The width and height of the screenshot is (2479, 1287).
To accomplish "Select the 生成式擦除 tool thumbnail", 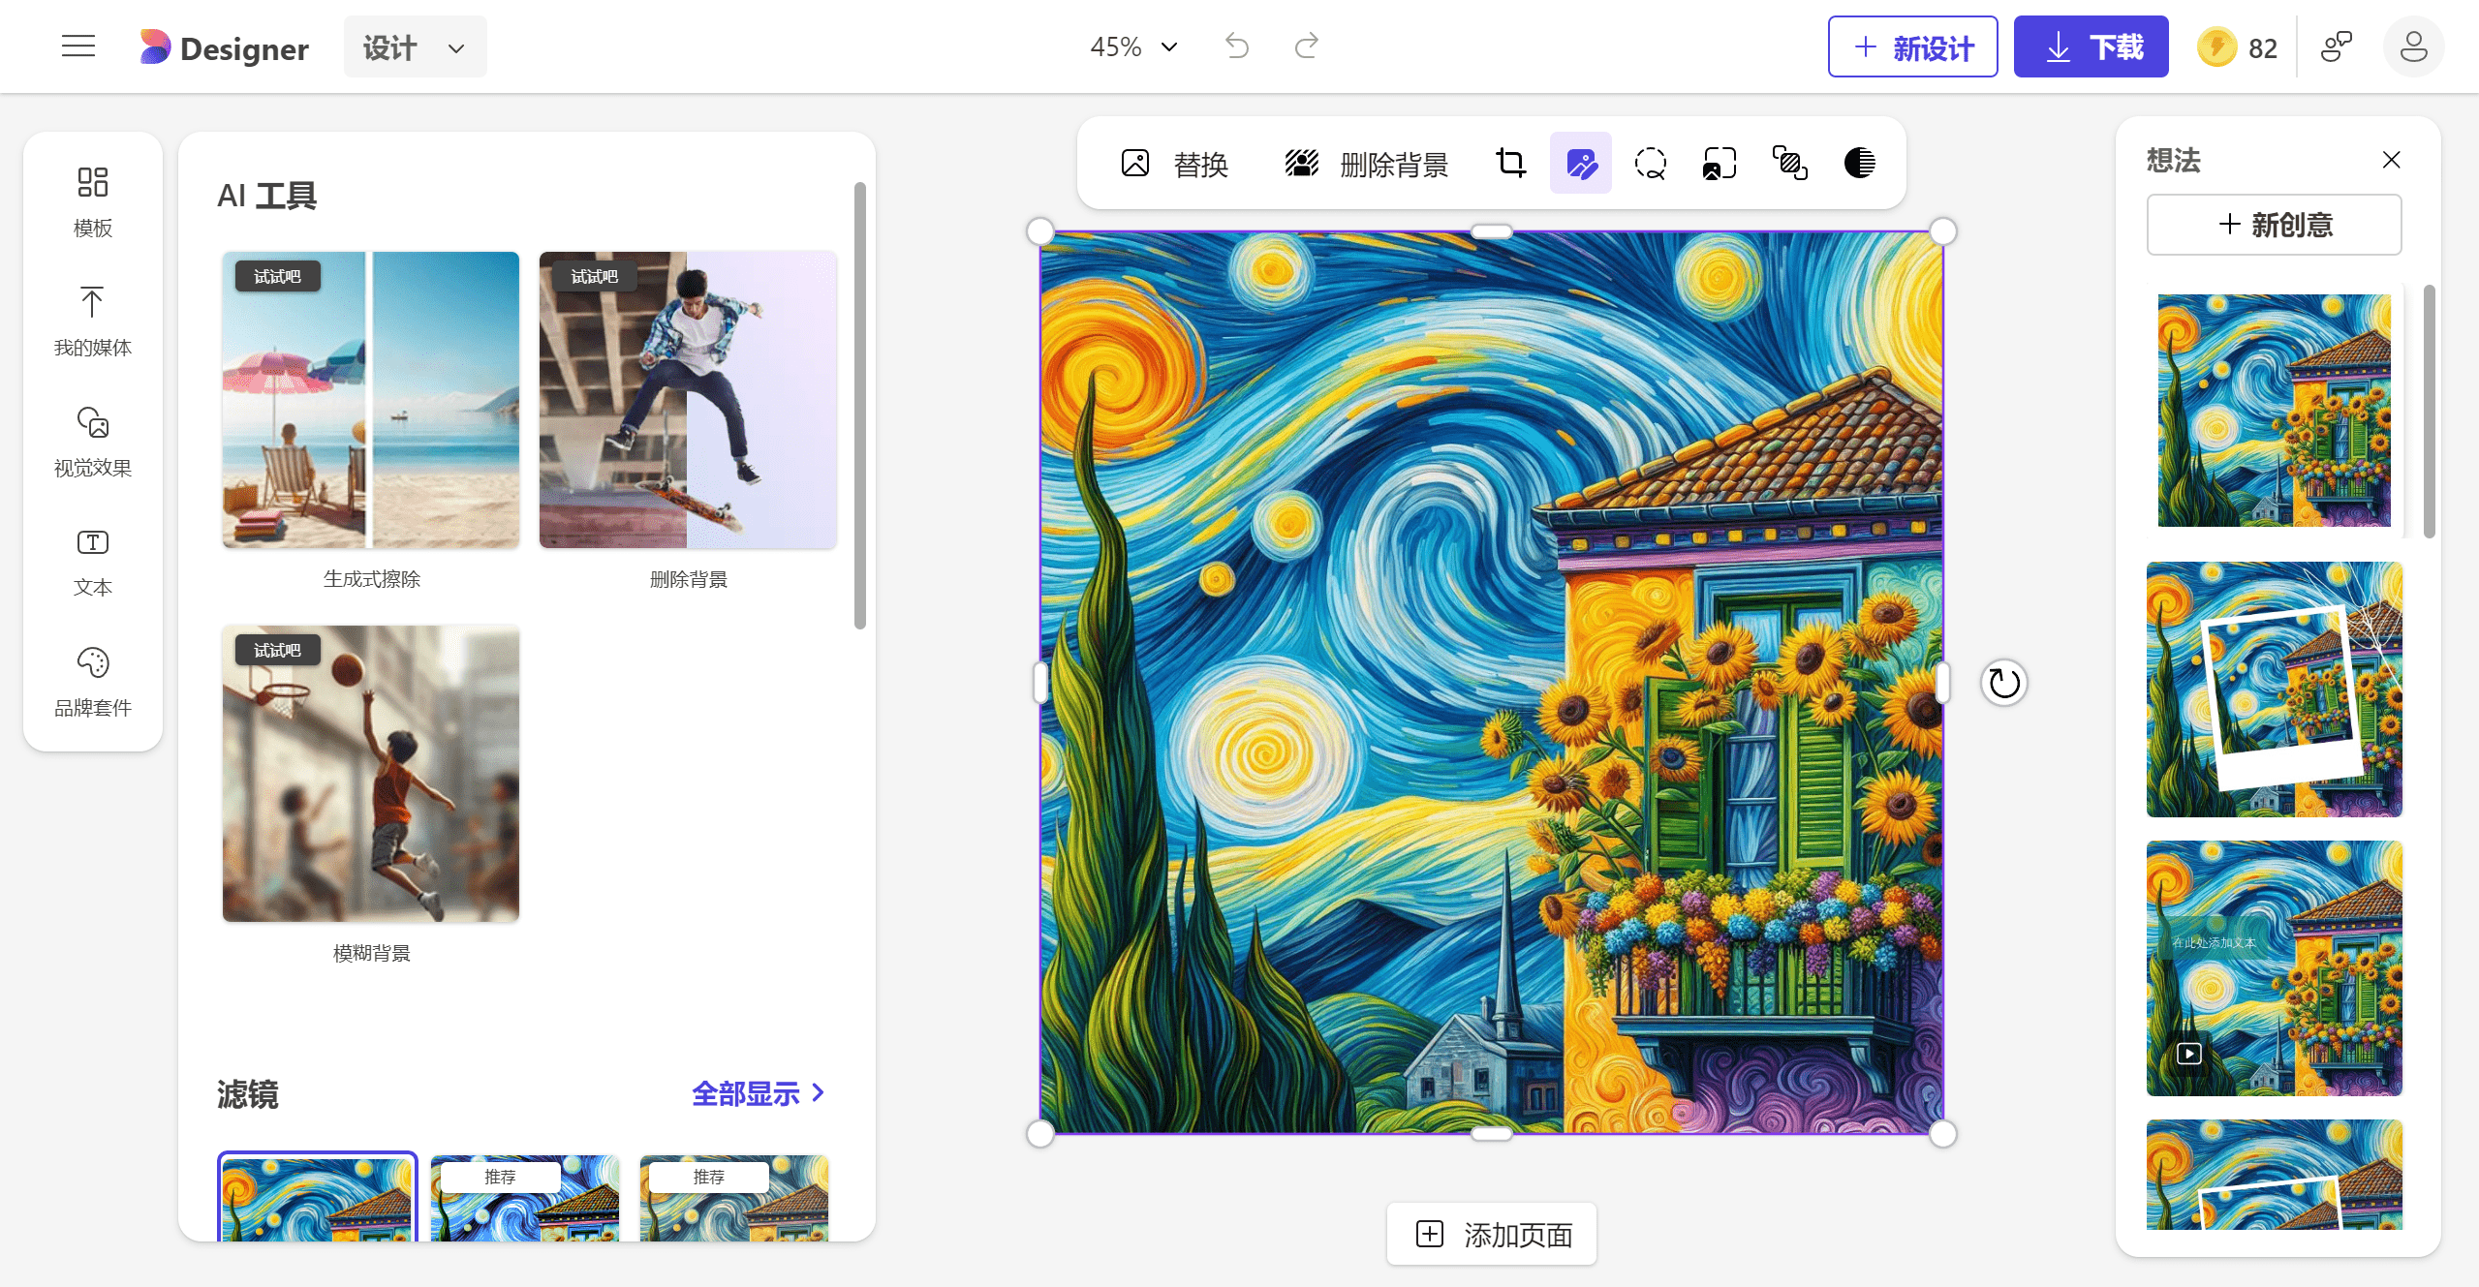I will [371, 400].
